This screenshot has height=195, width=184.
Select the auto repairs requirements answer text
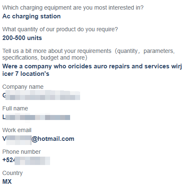tap(92, 70)
